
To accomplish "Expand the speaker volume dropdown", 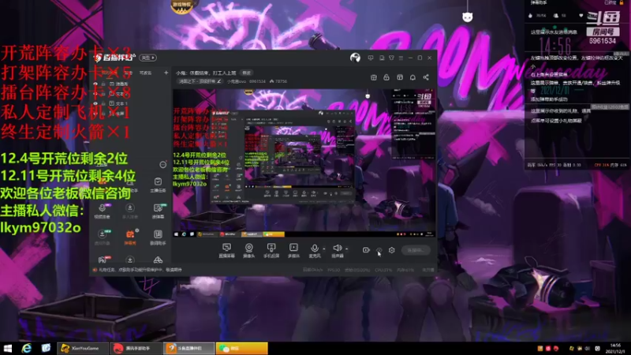I will (346, 248).
